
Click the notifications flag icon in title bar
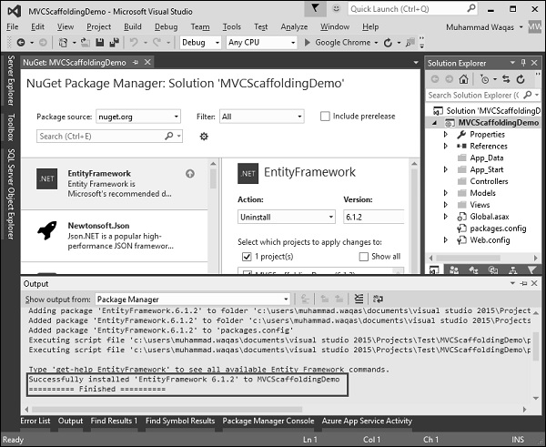point(314,8)
